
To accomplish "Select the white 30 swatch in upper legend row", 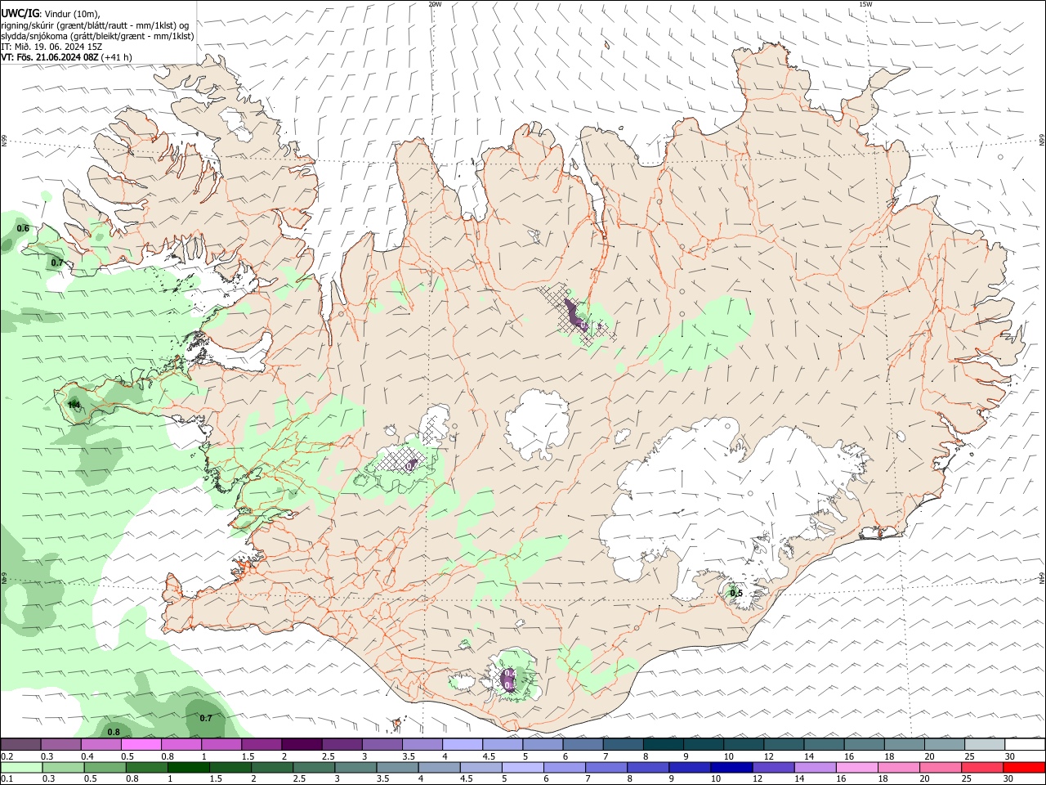I will coord(1025,744).
